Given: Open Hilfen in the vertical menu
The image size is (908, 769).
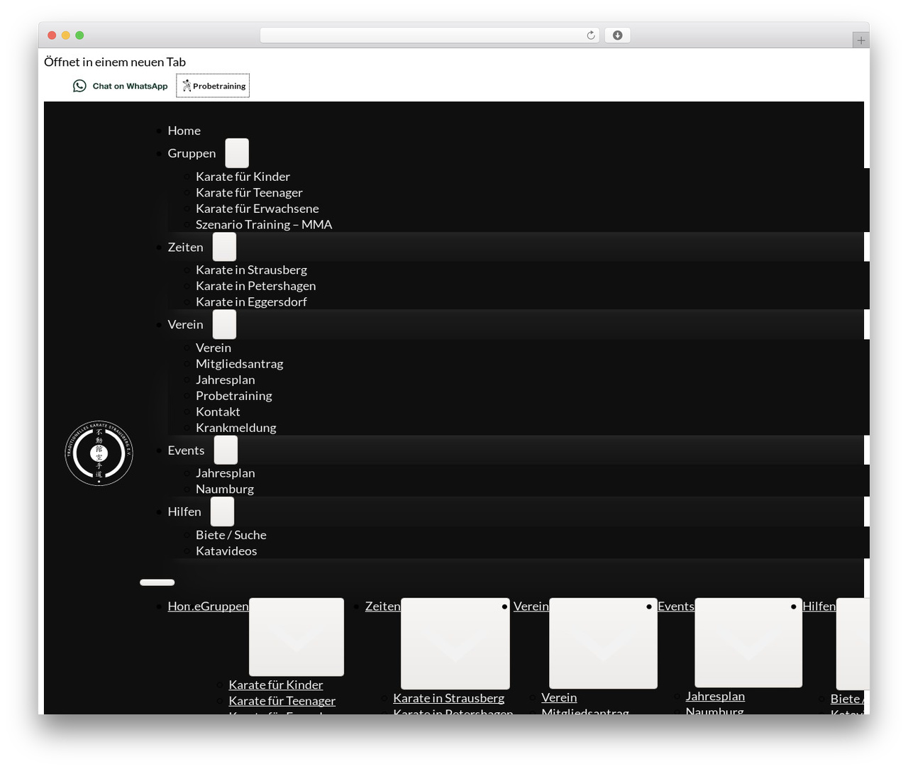Looking at the screenshot, I should (x=184, y=511).
